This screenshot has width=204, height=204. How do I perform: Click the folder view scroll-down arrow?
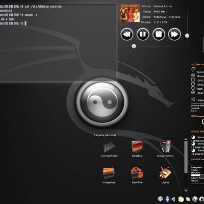tap(186, 191)
